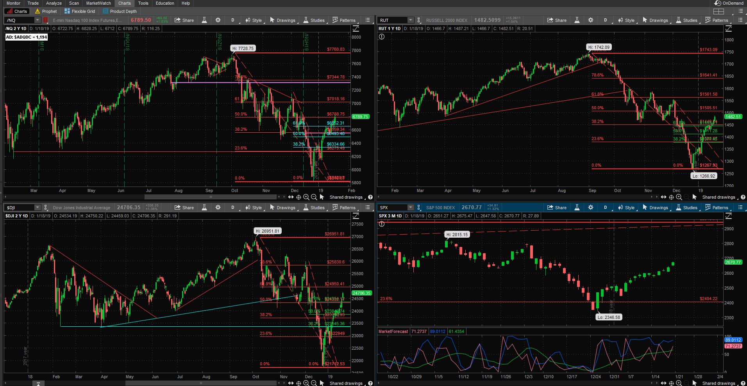The height and width of the screenshot is (386, 747).
Task: Open the Help tab
Action: 186,3
